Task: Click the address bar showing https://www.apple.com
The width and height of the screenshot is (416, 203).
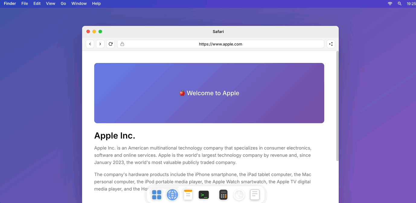Action: coord(221,44)
